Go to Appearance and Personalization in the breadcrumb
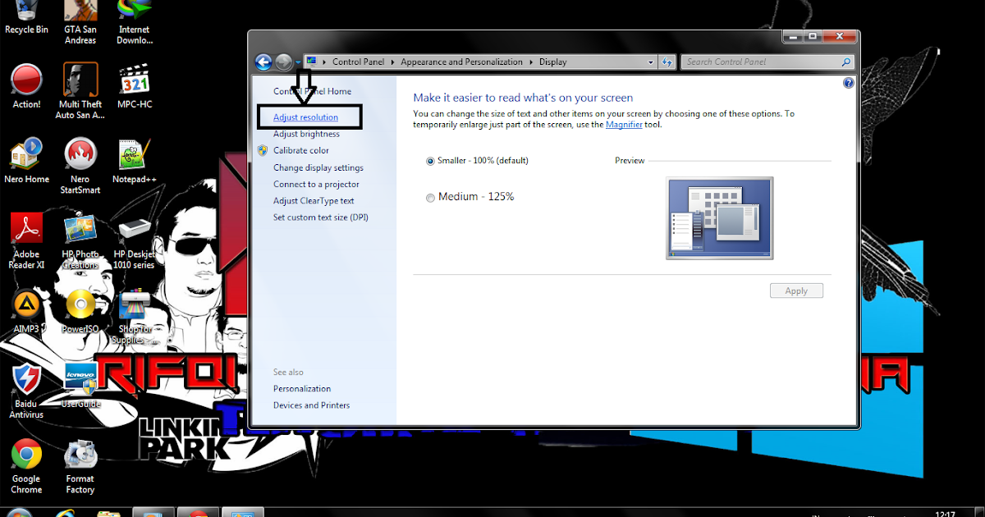985x517 pixels. (x=461, y=62)
